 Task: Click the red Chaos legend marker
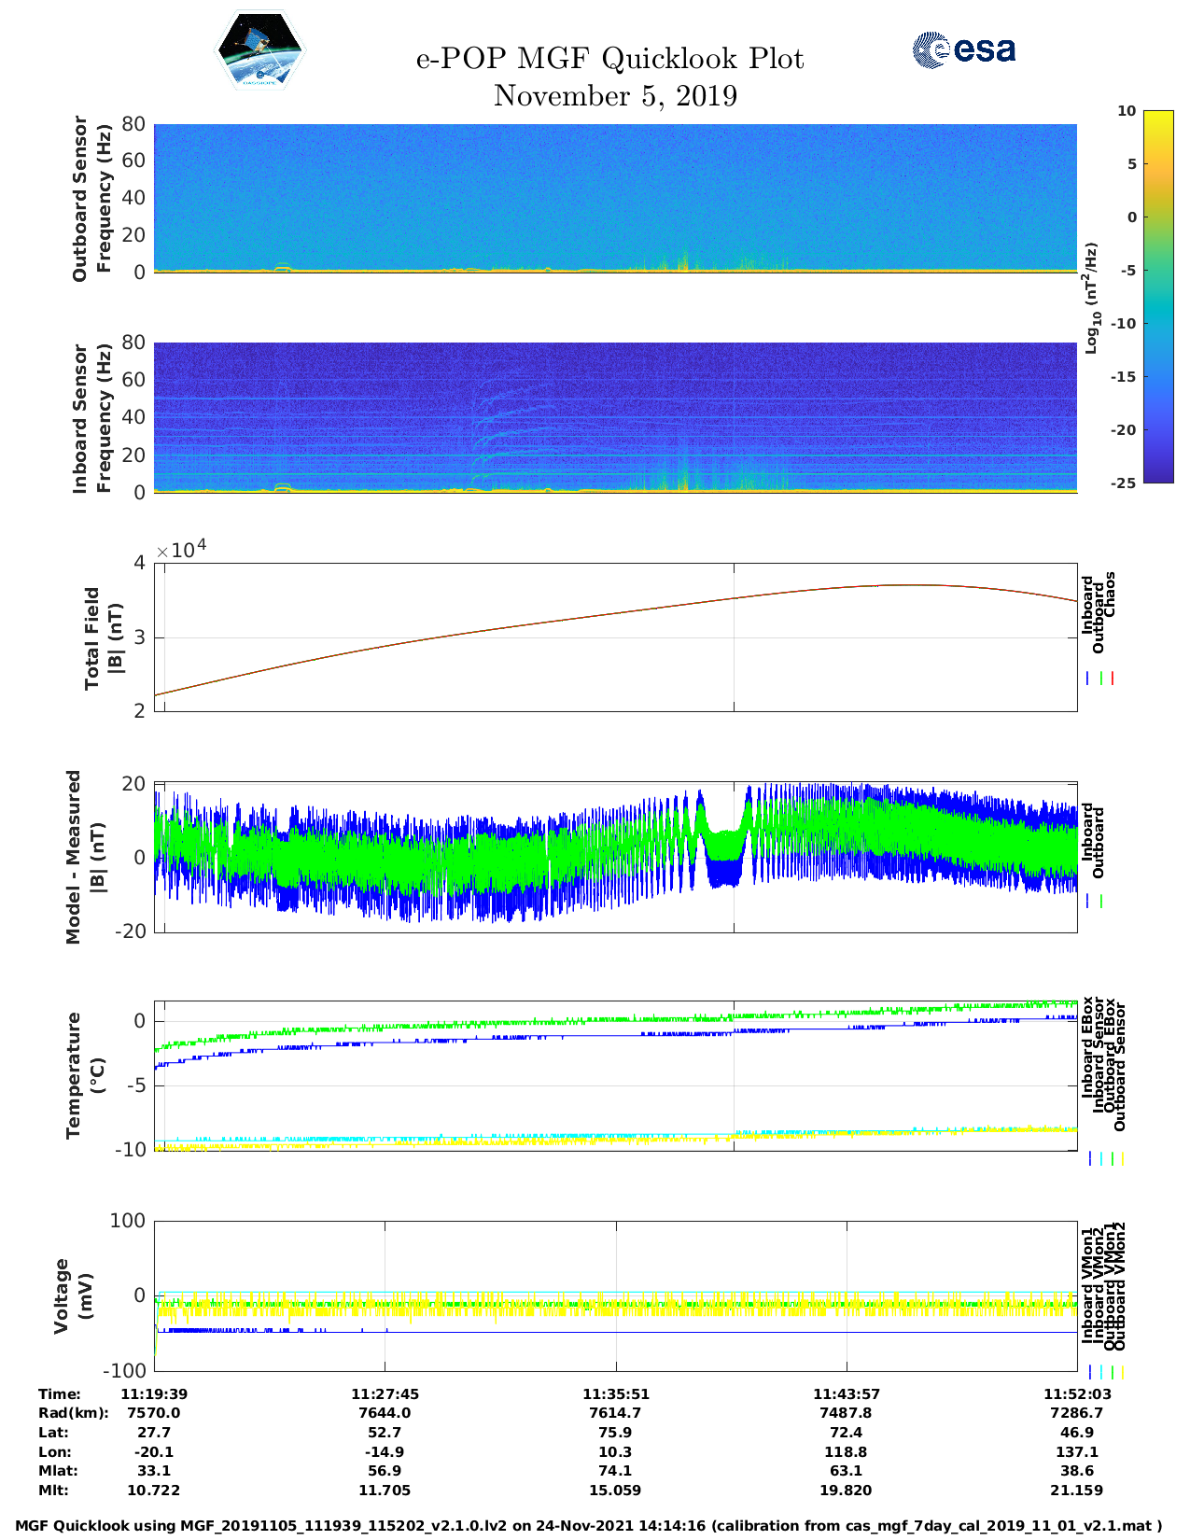pos(1113,679)
